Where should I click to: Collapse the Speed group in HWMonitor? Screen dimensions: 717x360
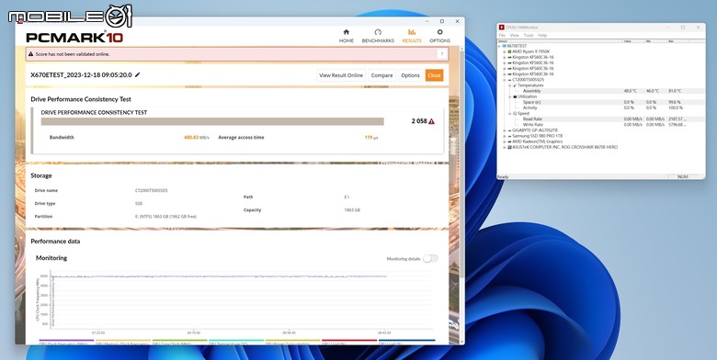[x=510, y=113]
